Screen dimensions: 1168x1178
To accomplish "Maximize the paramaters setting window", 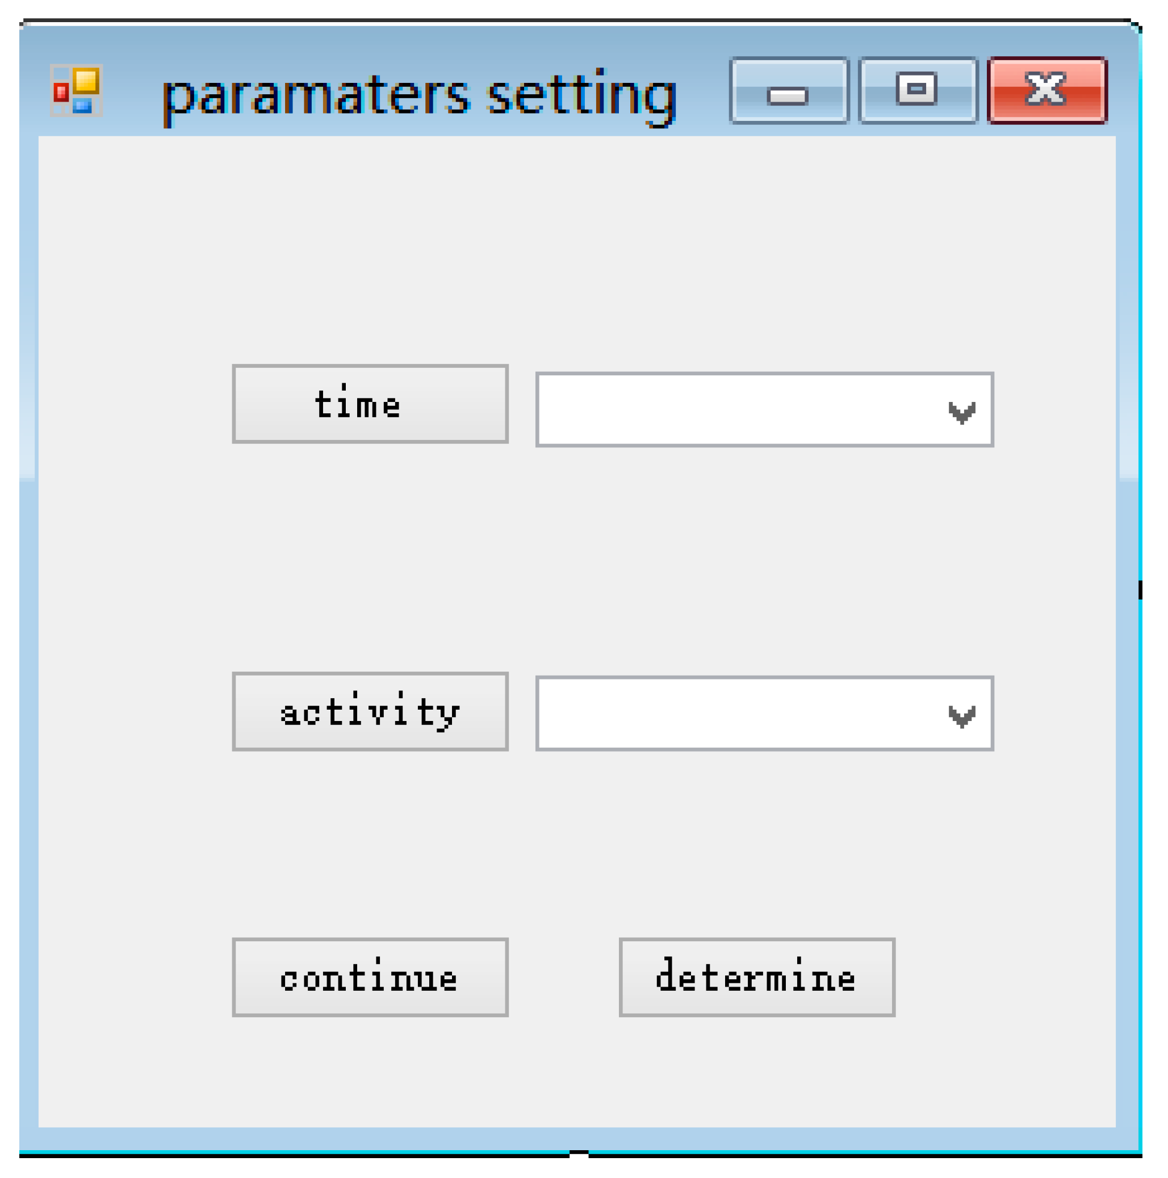I will (x=916, y=91).
